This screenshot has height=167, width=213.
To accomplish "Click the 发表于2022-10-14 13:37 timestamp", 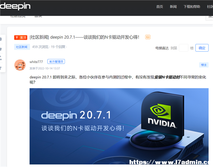I will [45, 69].
